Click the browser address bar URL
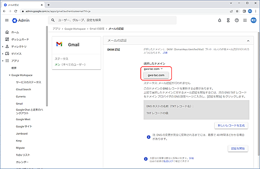 (58, 11)
